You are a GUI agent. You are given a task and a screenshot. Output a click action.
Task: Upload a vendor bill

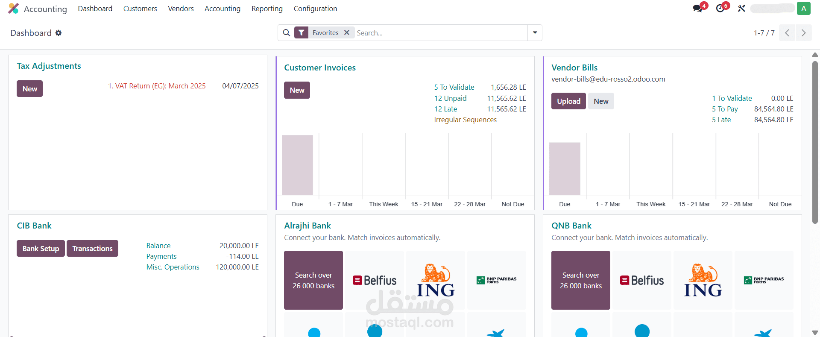pos(568,101)
